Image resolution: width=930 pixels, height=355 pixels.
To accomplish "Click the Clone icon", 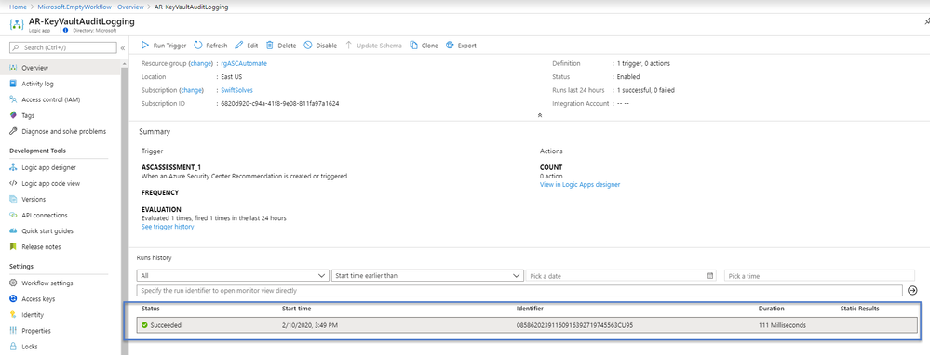I will pyautogui.click(x=414, y=46).
